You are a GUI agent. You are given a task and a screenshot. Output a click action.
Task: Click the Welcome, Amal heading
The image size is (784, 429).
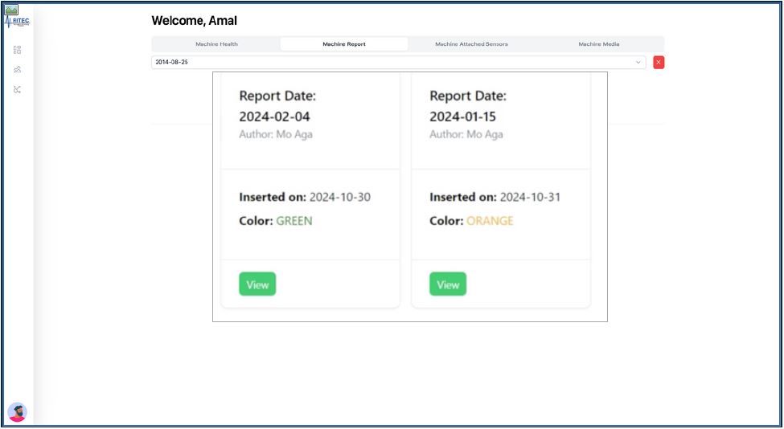194,21
